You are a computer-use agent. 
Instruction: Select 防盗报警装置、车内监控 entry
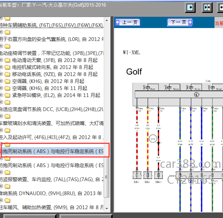pos(52,179)
